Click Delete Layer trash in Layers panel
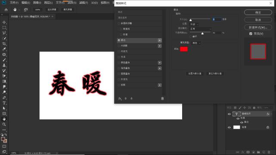 point(269,152)
